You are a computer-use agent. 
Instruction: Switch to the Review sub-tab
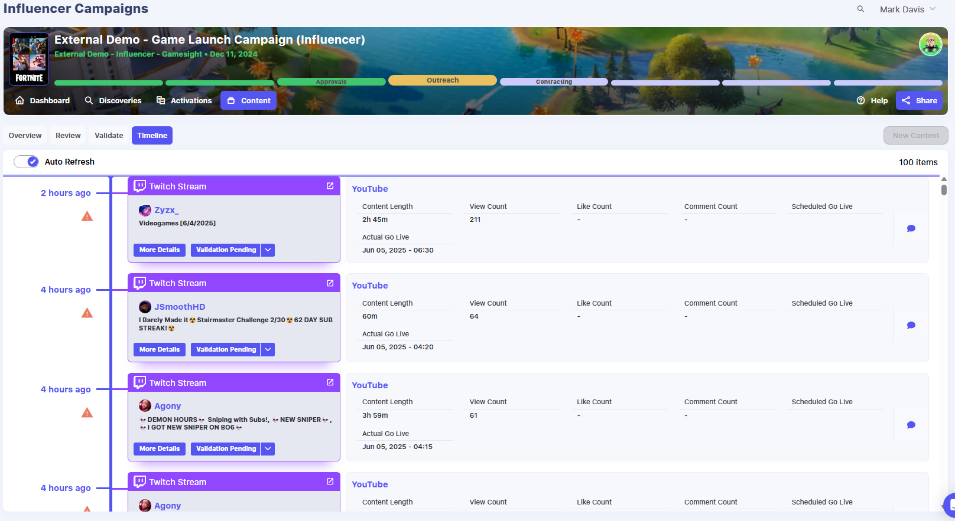coord(68,135)
